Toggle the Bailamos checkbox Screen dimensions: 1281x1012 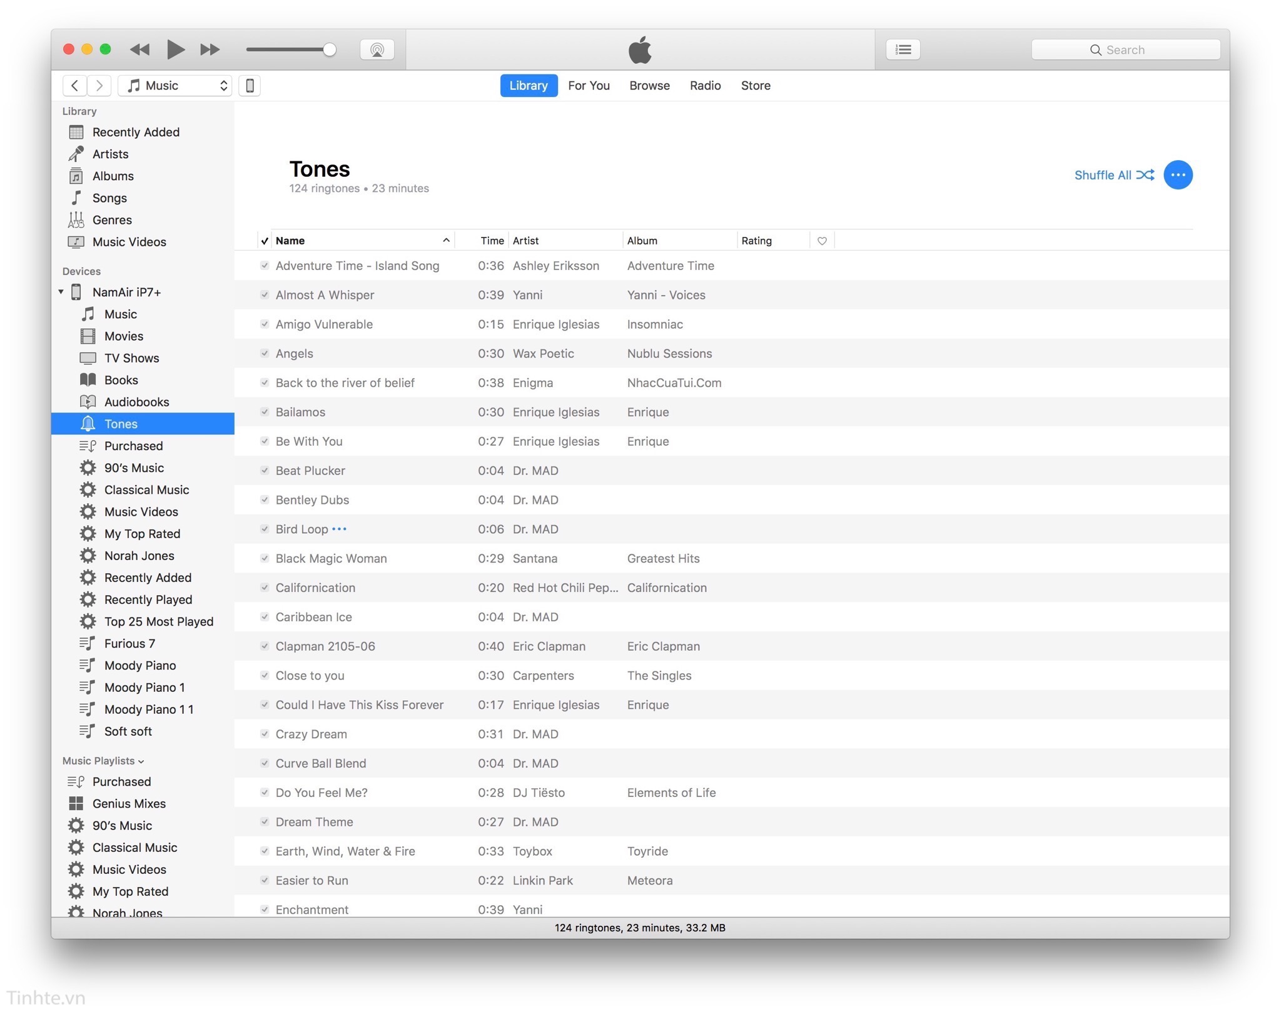coord(265,412)
